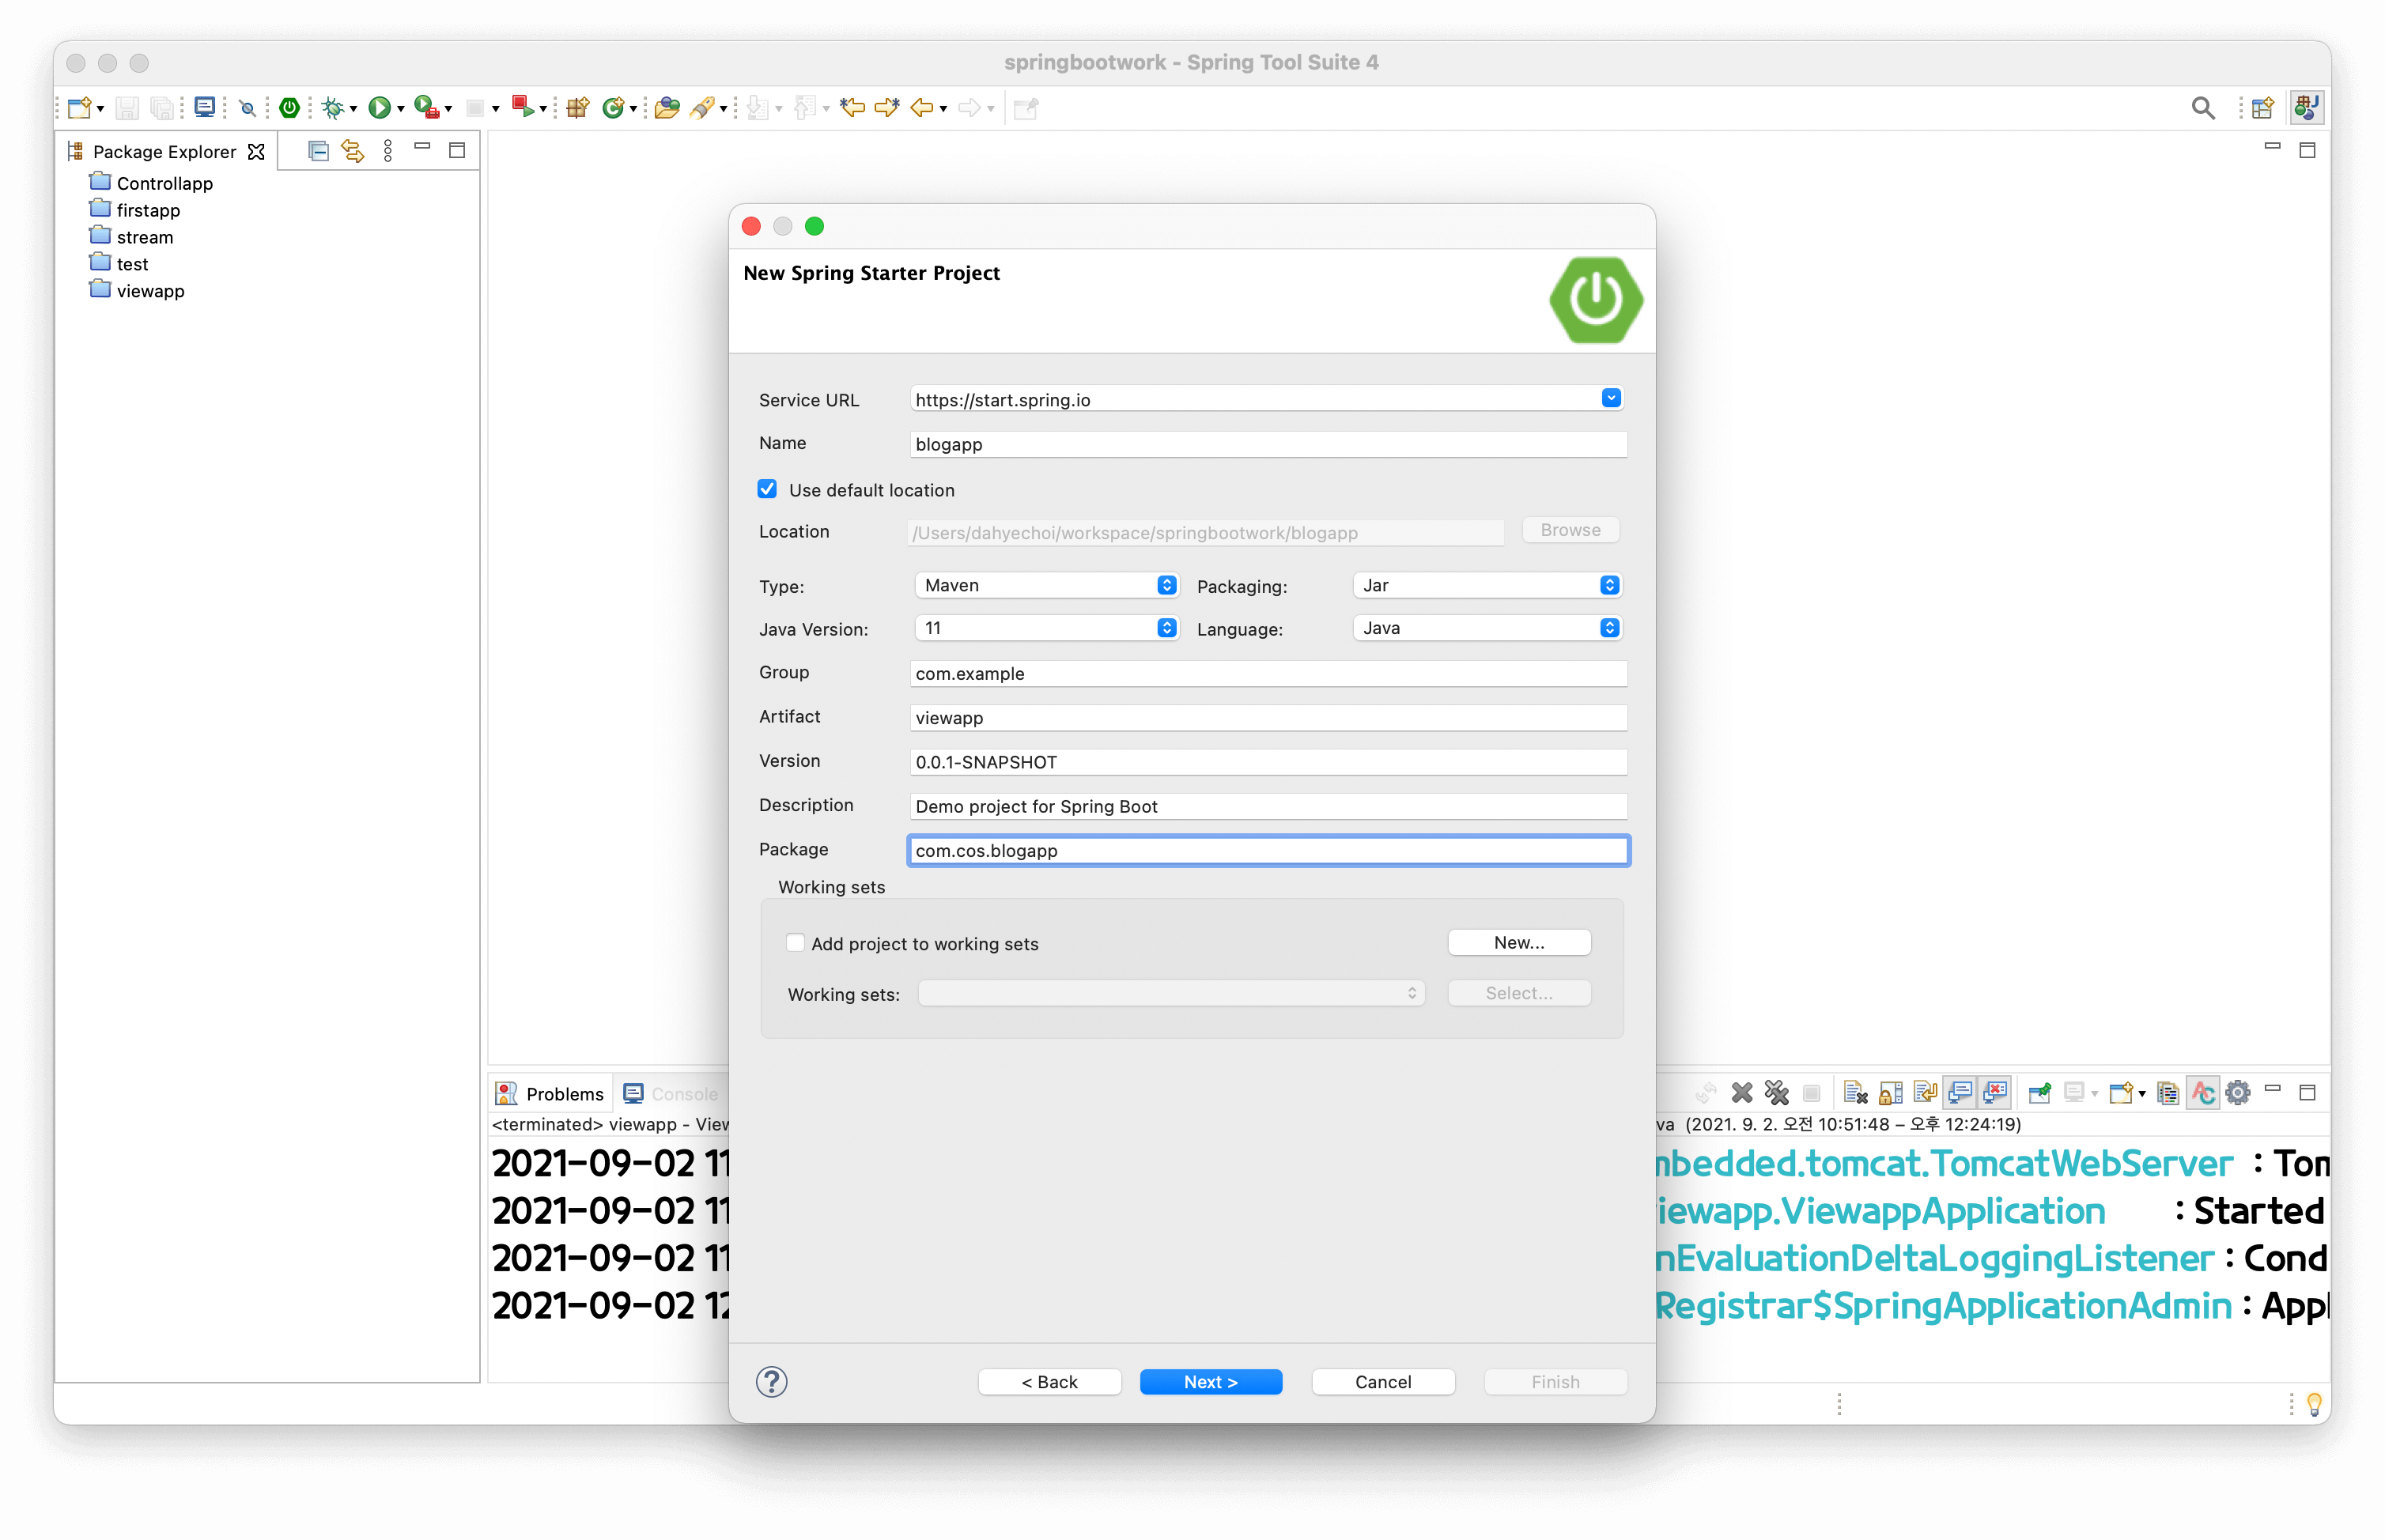Select the Controllapp project

(x=151, y=183)
